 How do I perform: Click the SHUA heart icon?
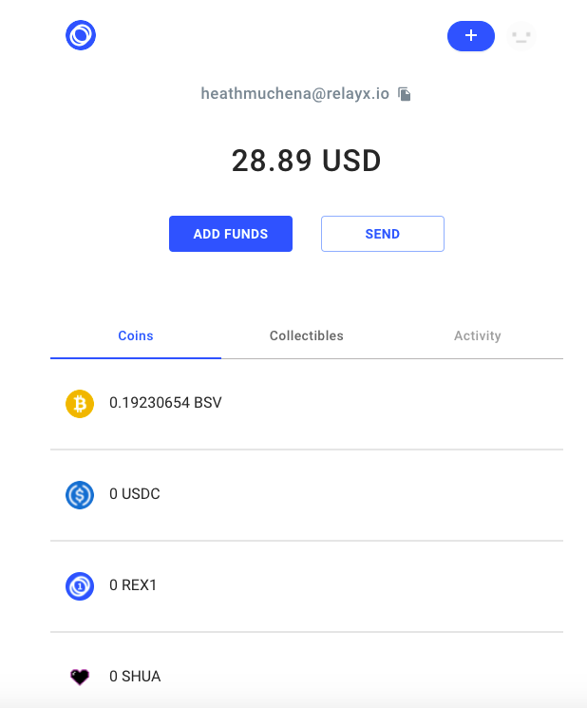(x=80, y=677)
